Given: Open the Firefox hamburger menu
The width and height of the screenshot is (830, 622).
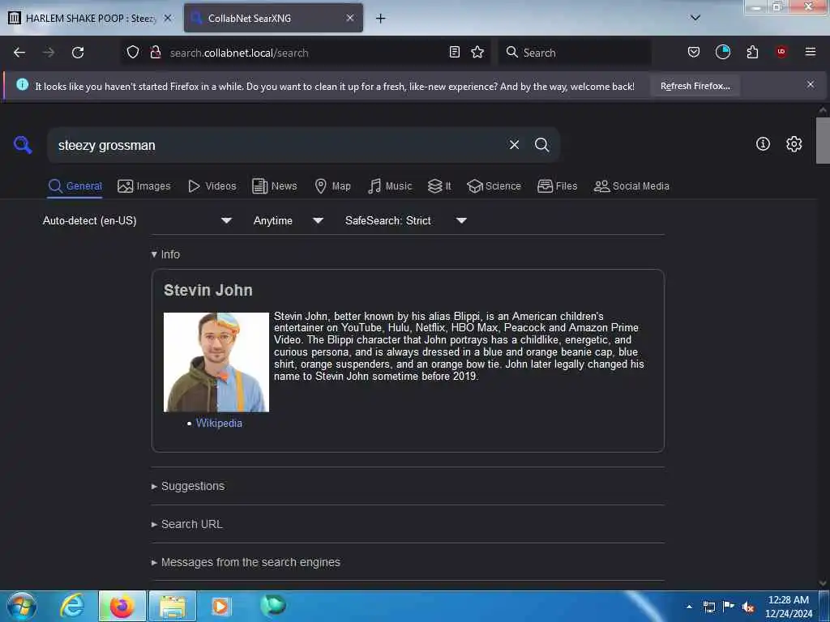Looking at the screenshot, I should coord(811,52).
